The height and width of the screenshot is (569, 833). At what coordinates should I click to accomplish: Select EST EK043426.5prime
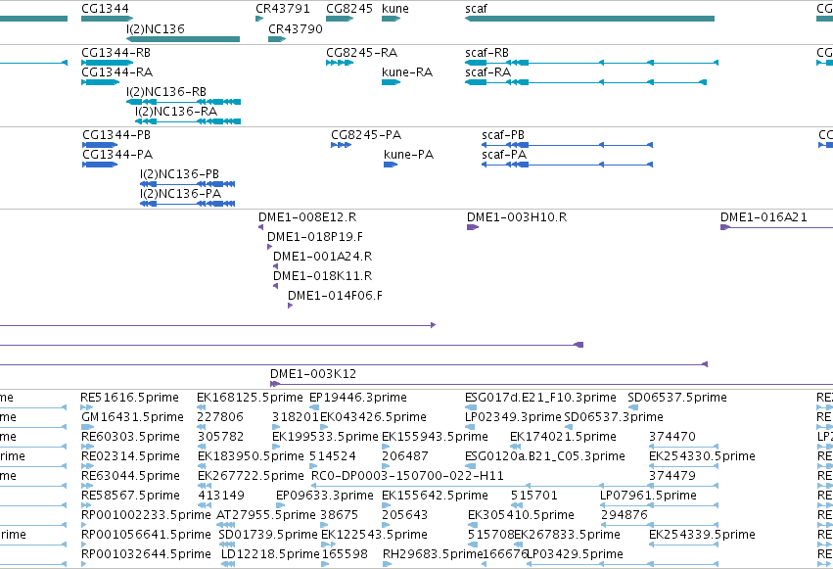pyautogui.click(x=373, y=417)
